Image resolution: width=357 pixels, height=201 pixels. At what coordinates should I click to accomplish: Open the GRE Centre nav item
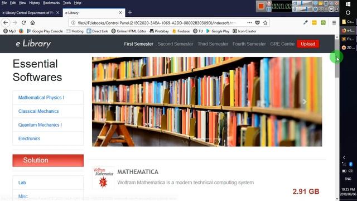[x=282, y=44]
